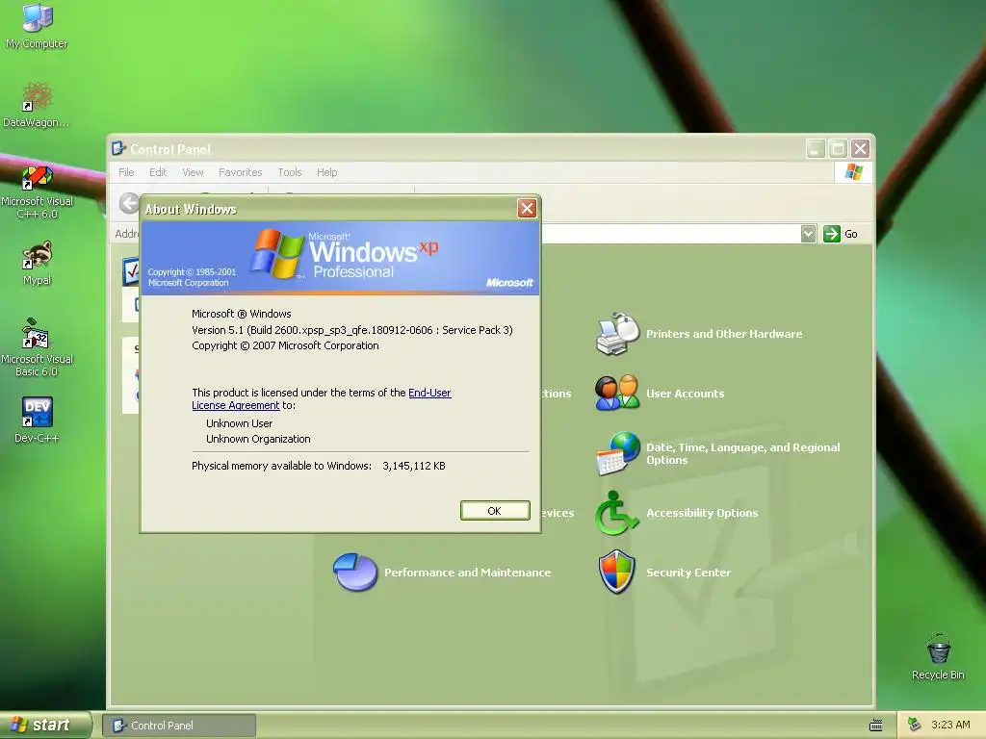Click the green Go arrow button

click(831, 234)
